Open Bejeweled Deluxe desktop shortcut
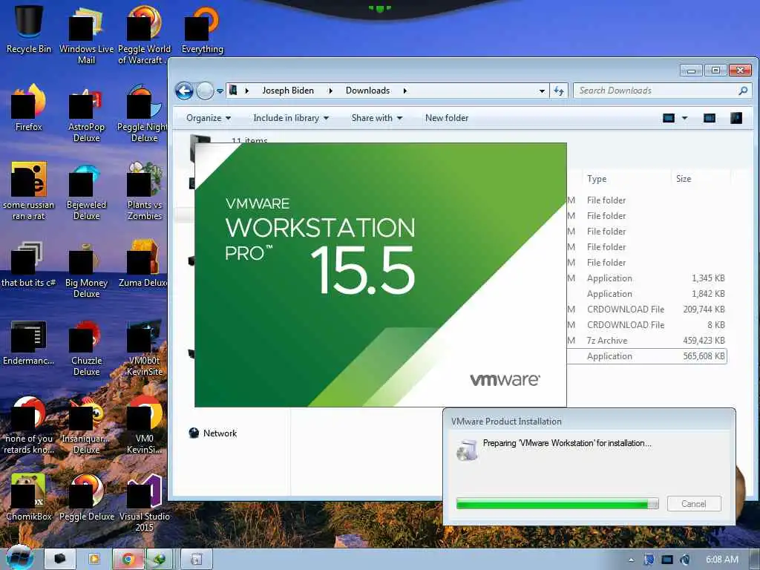The width and height of the screenshot is (760, 570). click(x=86, y=191)
